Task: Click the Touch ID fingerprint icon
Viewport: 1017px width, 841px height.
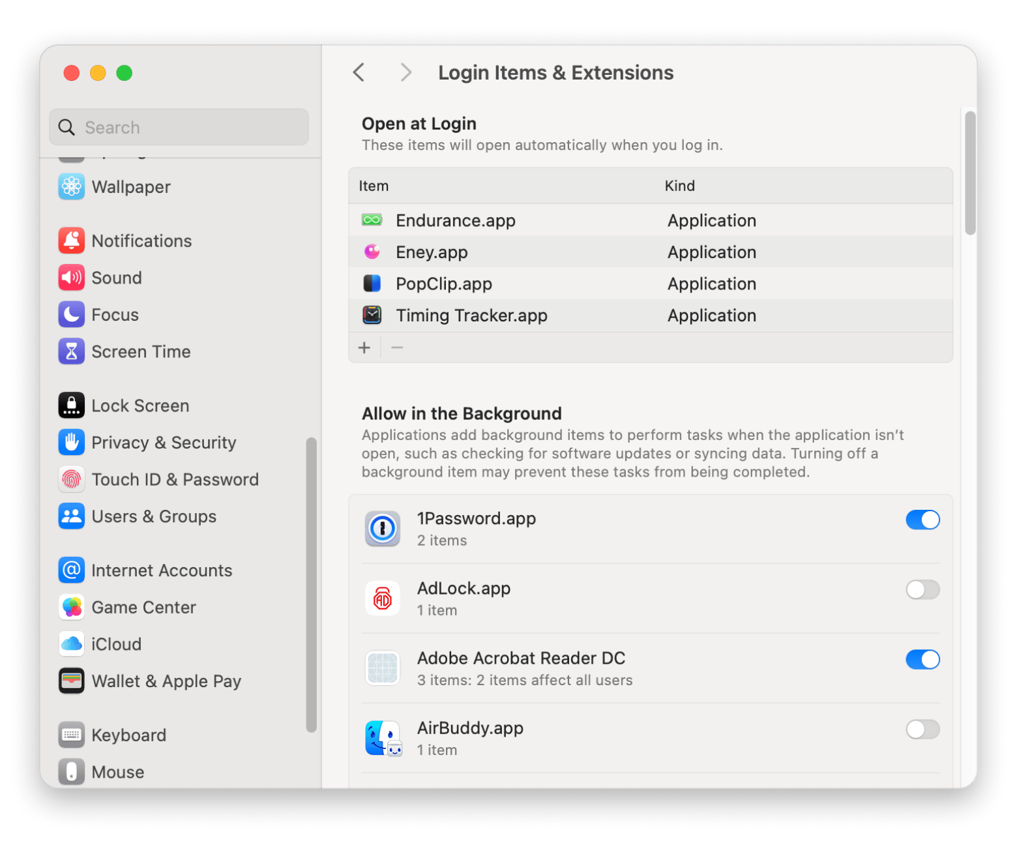Action: coord(72,480)
